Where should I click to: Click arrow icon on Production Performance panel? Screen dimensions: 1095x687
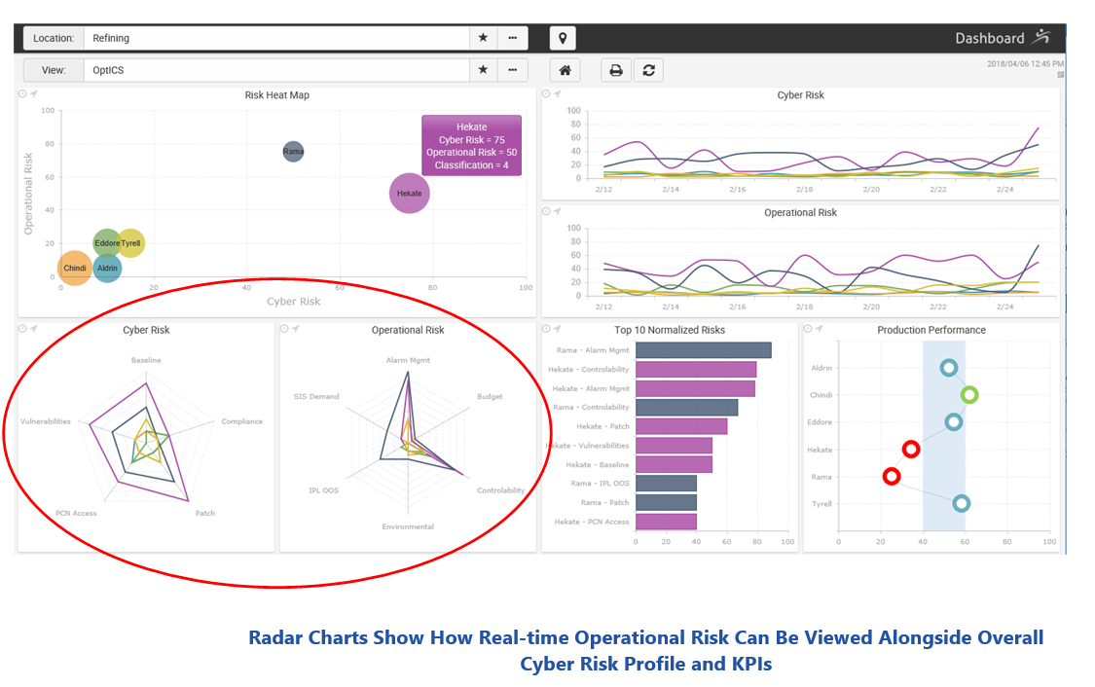(819, 328)
